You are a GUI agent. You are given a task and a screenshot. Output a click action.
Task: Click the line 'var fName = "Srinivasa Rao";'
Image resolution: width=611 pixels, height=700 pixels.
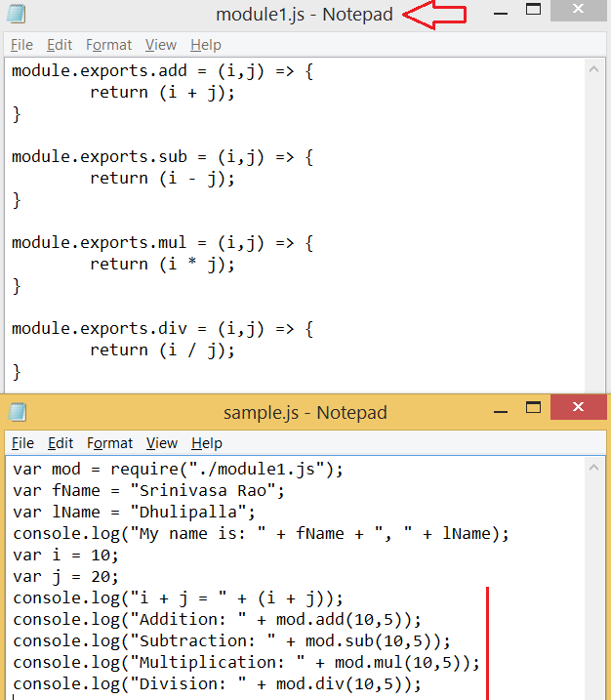click(x=148, y=491)
